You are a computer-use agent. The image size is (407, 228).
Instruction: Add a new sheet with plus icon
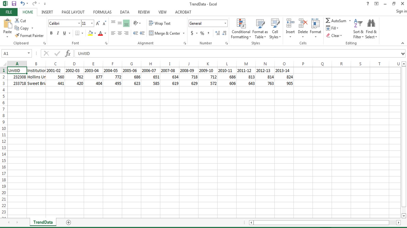(69, 222)
